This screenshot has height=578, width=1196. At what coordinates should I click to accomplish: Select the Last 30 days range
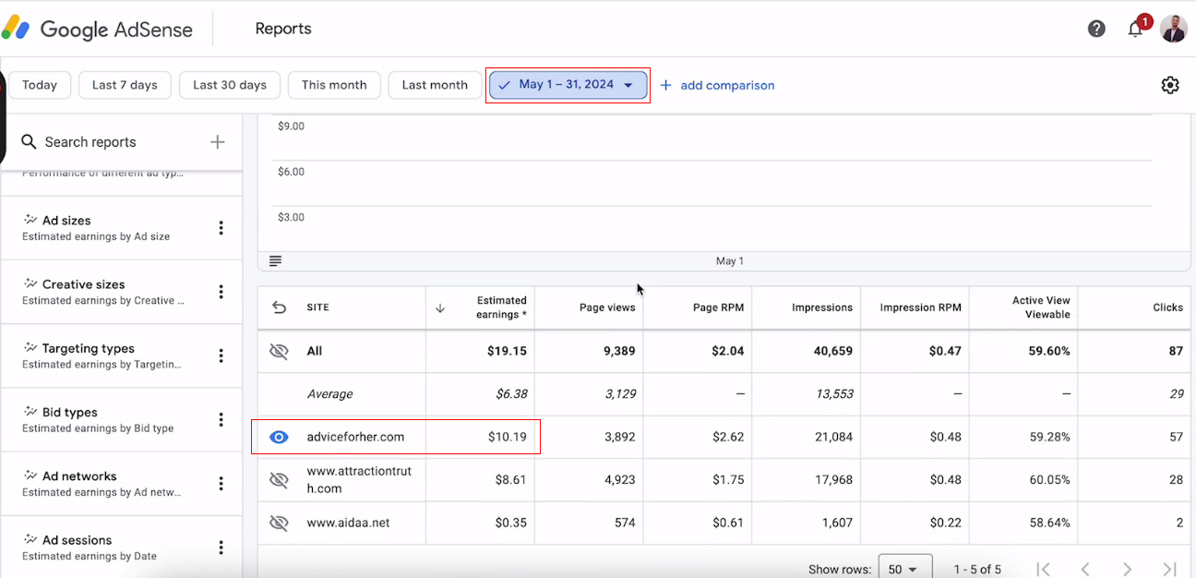tap(230, 85)
